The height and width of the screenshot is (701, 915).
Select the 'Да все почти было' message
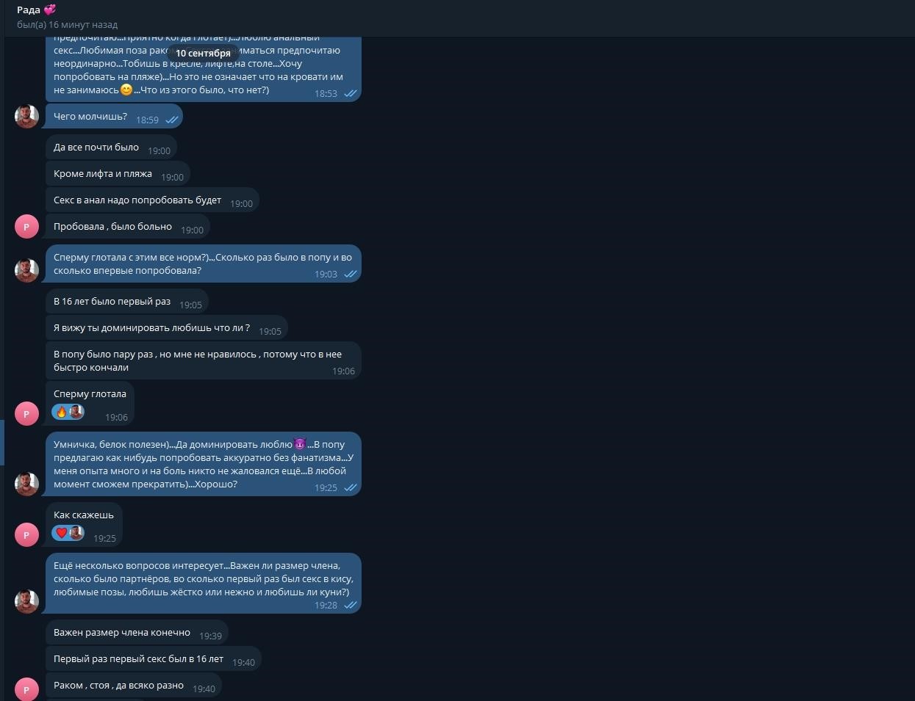click(111, 148)
